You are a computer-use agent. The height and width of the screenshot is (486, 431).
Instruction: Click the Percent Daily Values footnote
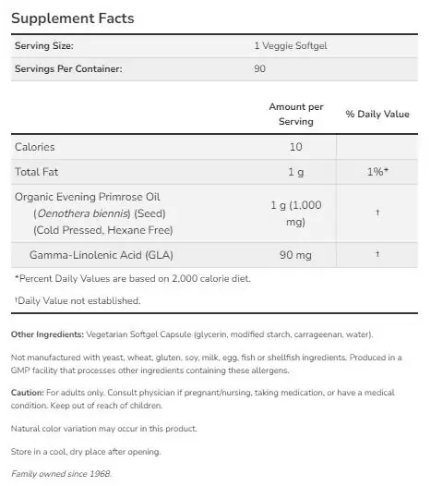pos(133,279)
